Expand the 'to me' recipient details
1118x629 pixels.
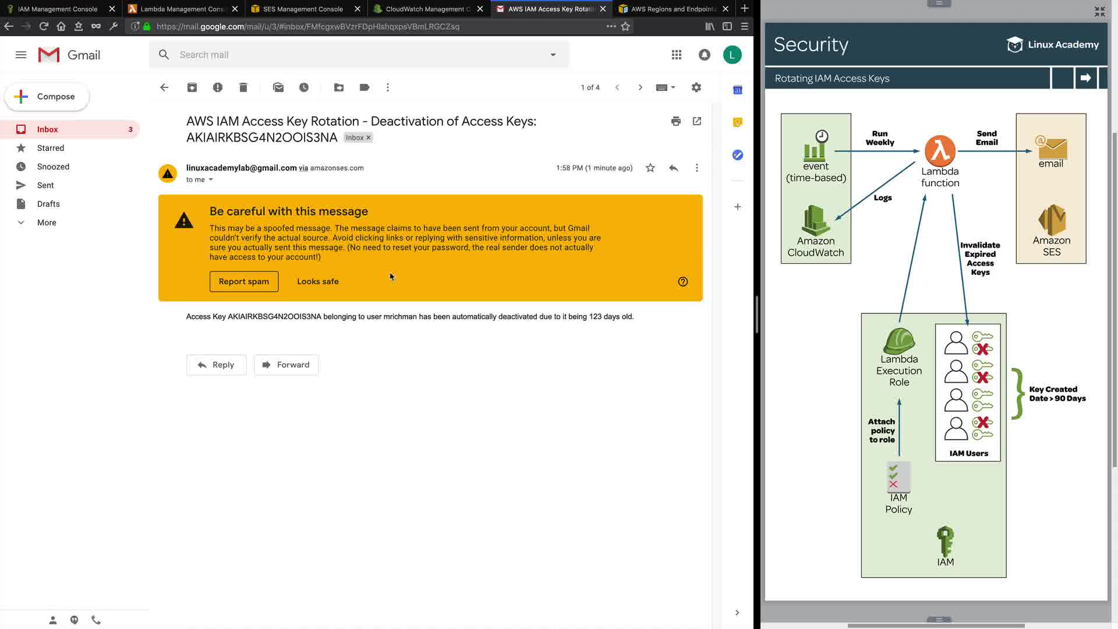(x=211, y=180)
